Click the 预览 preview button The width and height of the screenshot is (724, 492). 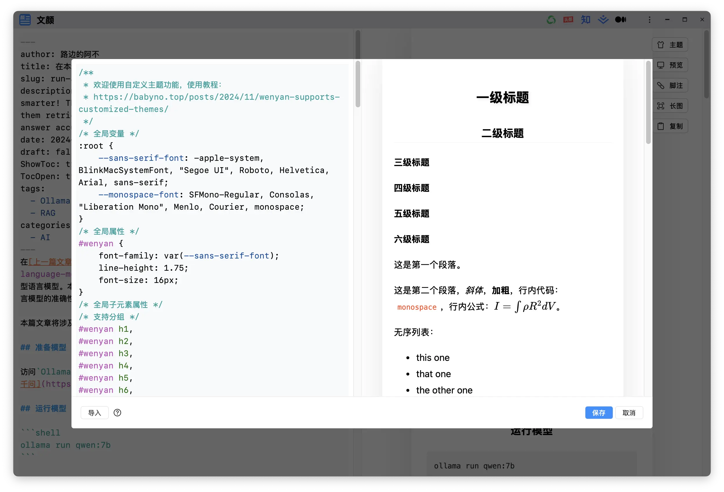coord(670,65)
